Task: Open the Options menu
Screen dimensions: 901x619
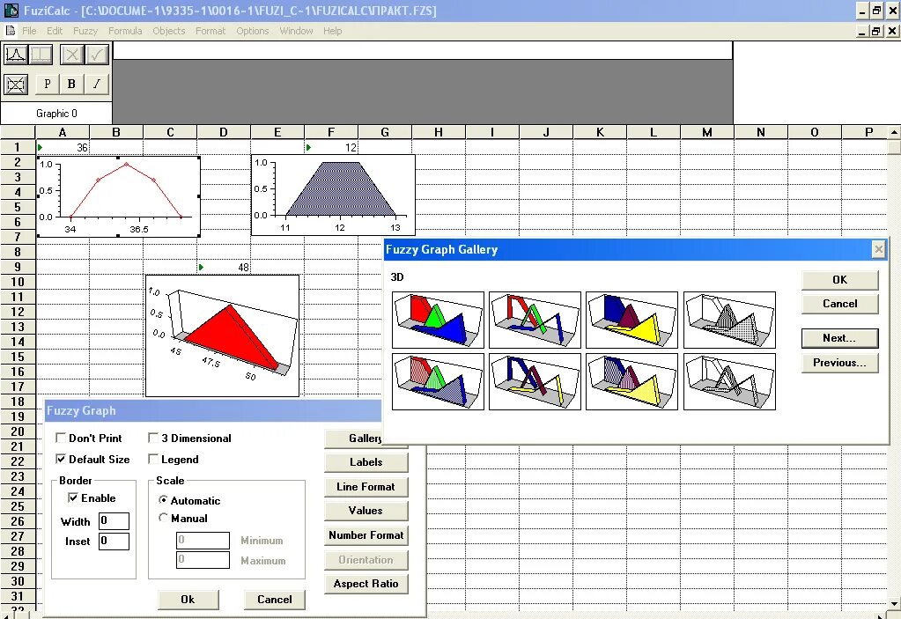Action: tap(252, 31)
